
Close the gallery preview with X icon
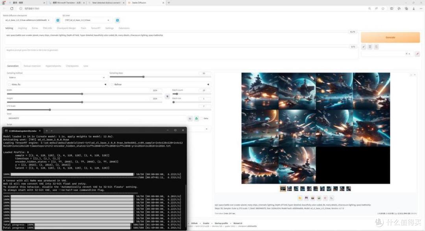point(414,75)
